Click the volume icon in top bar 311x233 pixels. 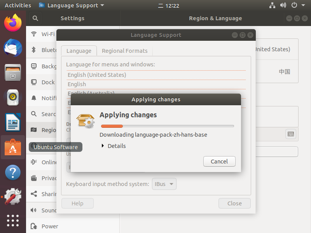[x=283, y=5]
